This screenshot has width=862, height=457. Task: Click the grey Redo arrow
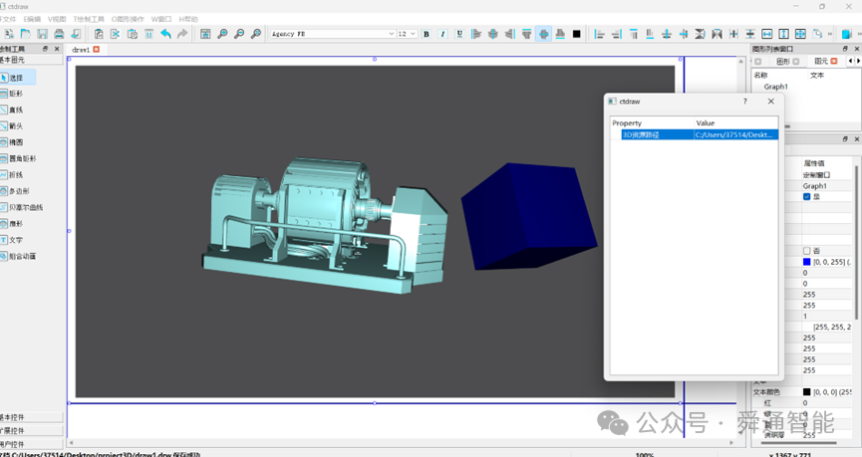[182, 34]
